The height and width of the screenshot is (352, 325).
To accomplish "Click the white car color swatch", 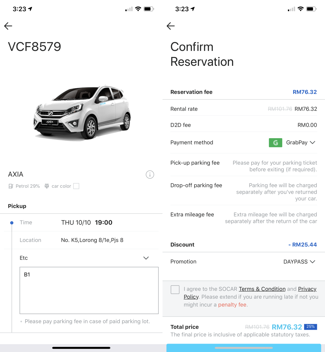I will click(x=76, y=186).
